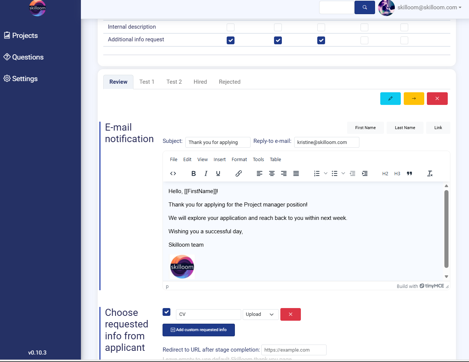Toggle bold formatting in the editor

pyautogui.click(x=193, y=173)
